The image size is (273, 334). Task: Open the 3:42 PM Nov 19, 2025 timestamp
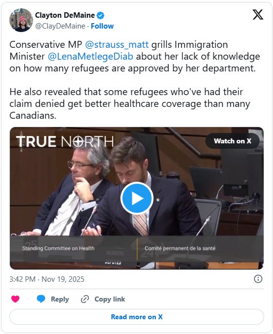tap(47, 279)
